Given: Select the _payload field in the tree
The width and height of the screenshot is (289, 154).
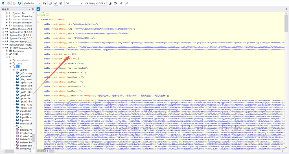Looking at the screenshot, I should 26,95.
